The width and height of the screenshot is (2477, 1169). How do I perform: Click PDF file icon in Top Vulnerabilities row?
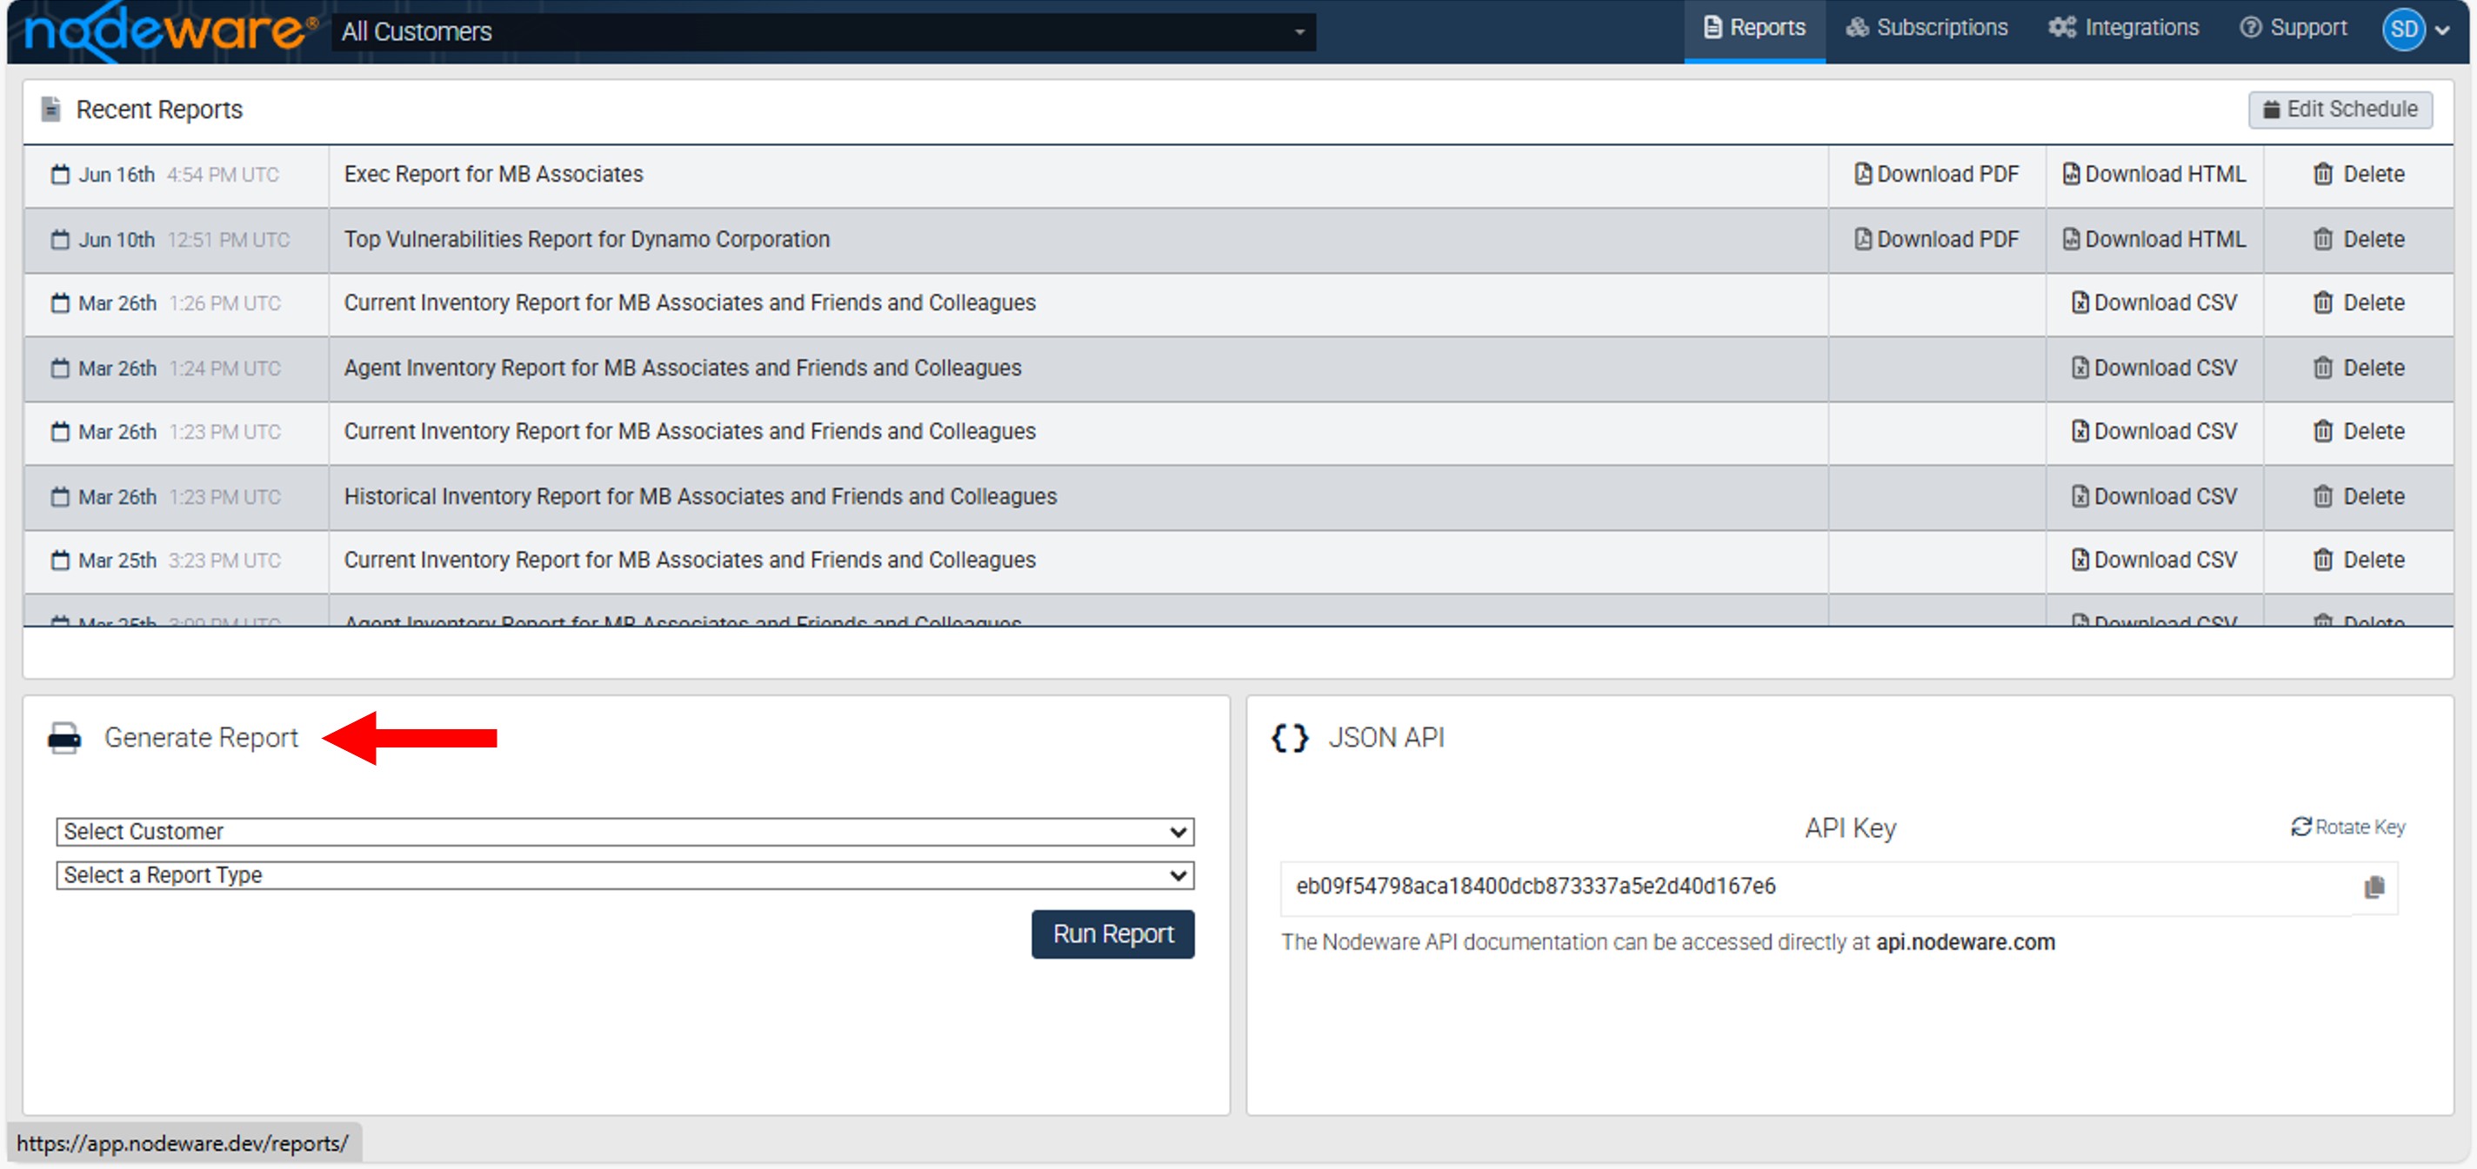click(1863, 239)
